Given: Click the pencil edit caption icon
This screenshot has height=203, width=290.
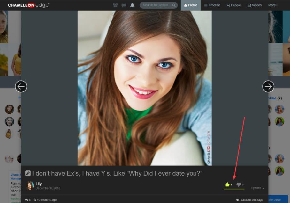Looking at the screenshot, I should pos(28,173).
